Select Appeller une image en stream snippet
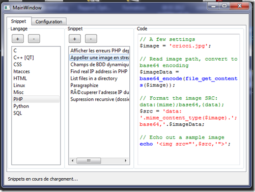This screenshot has width=255, height=192. [99, 58]
